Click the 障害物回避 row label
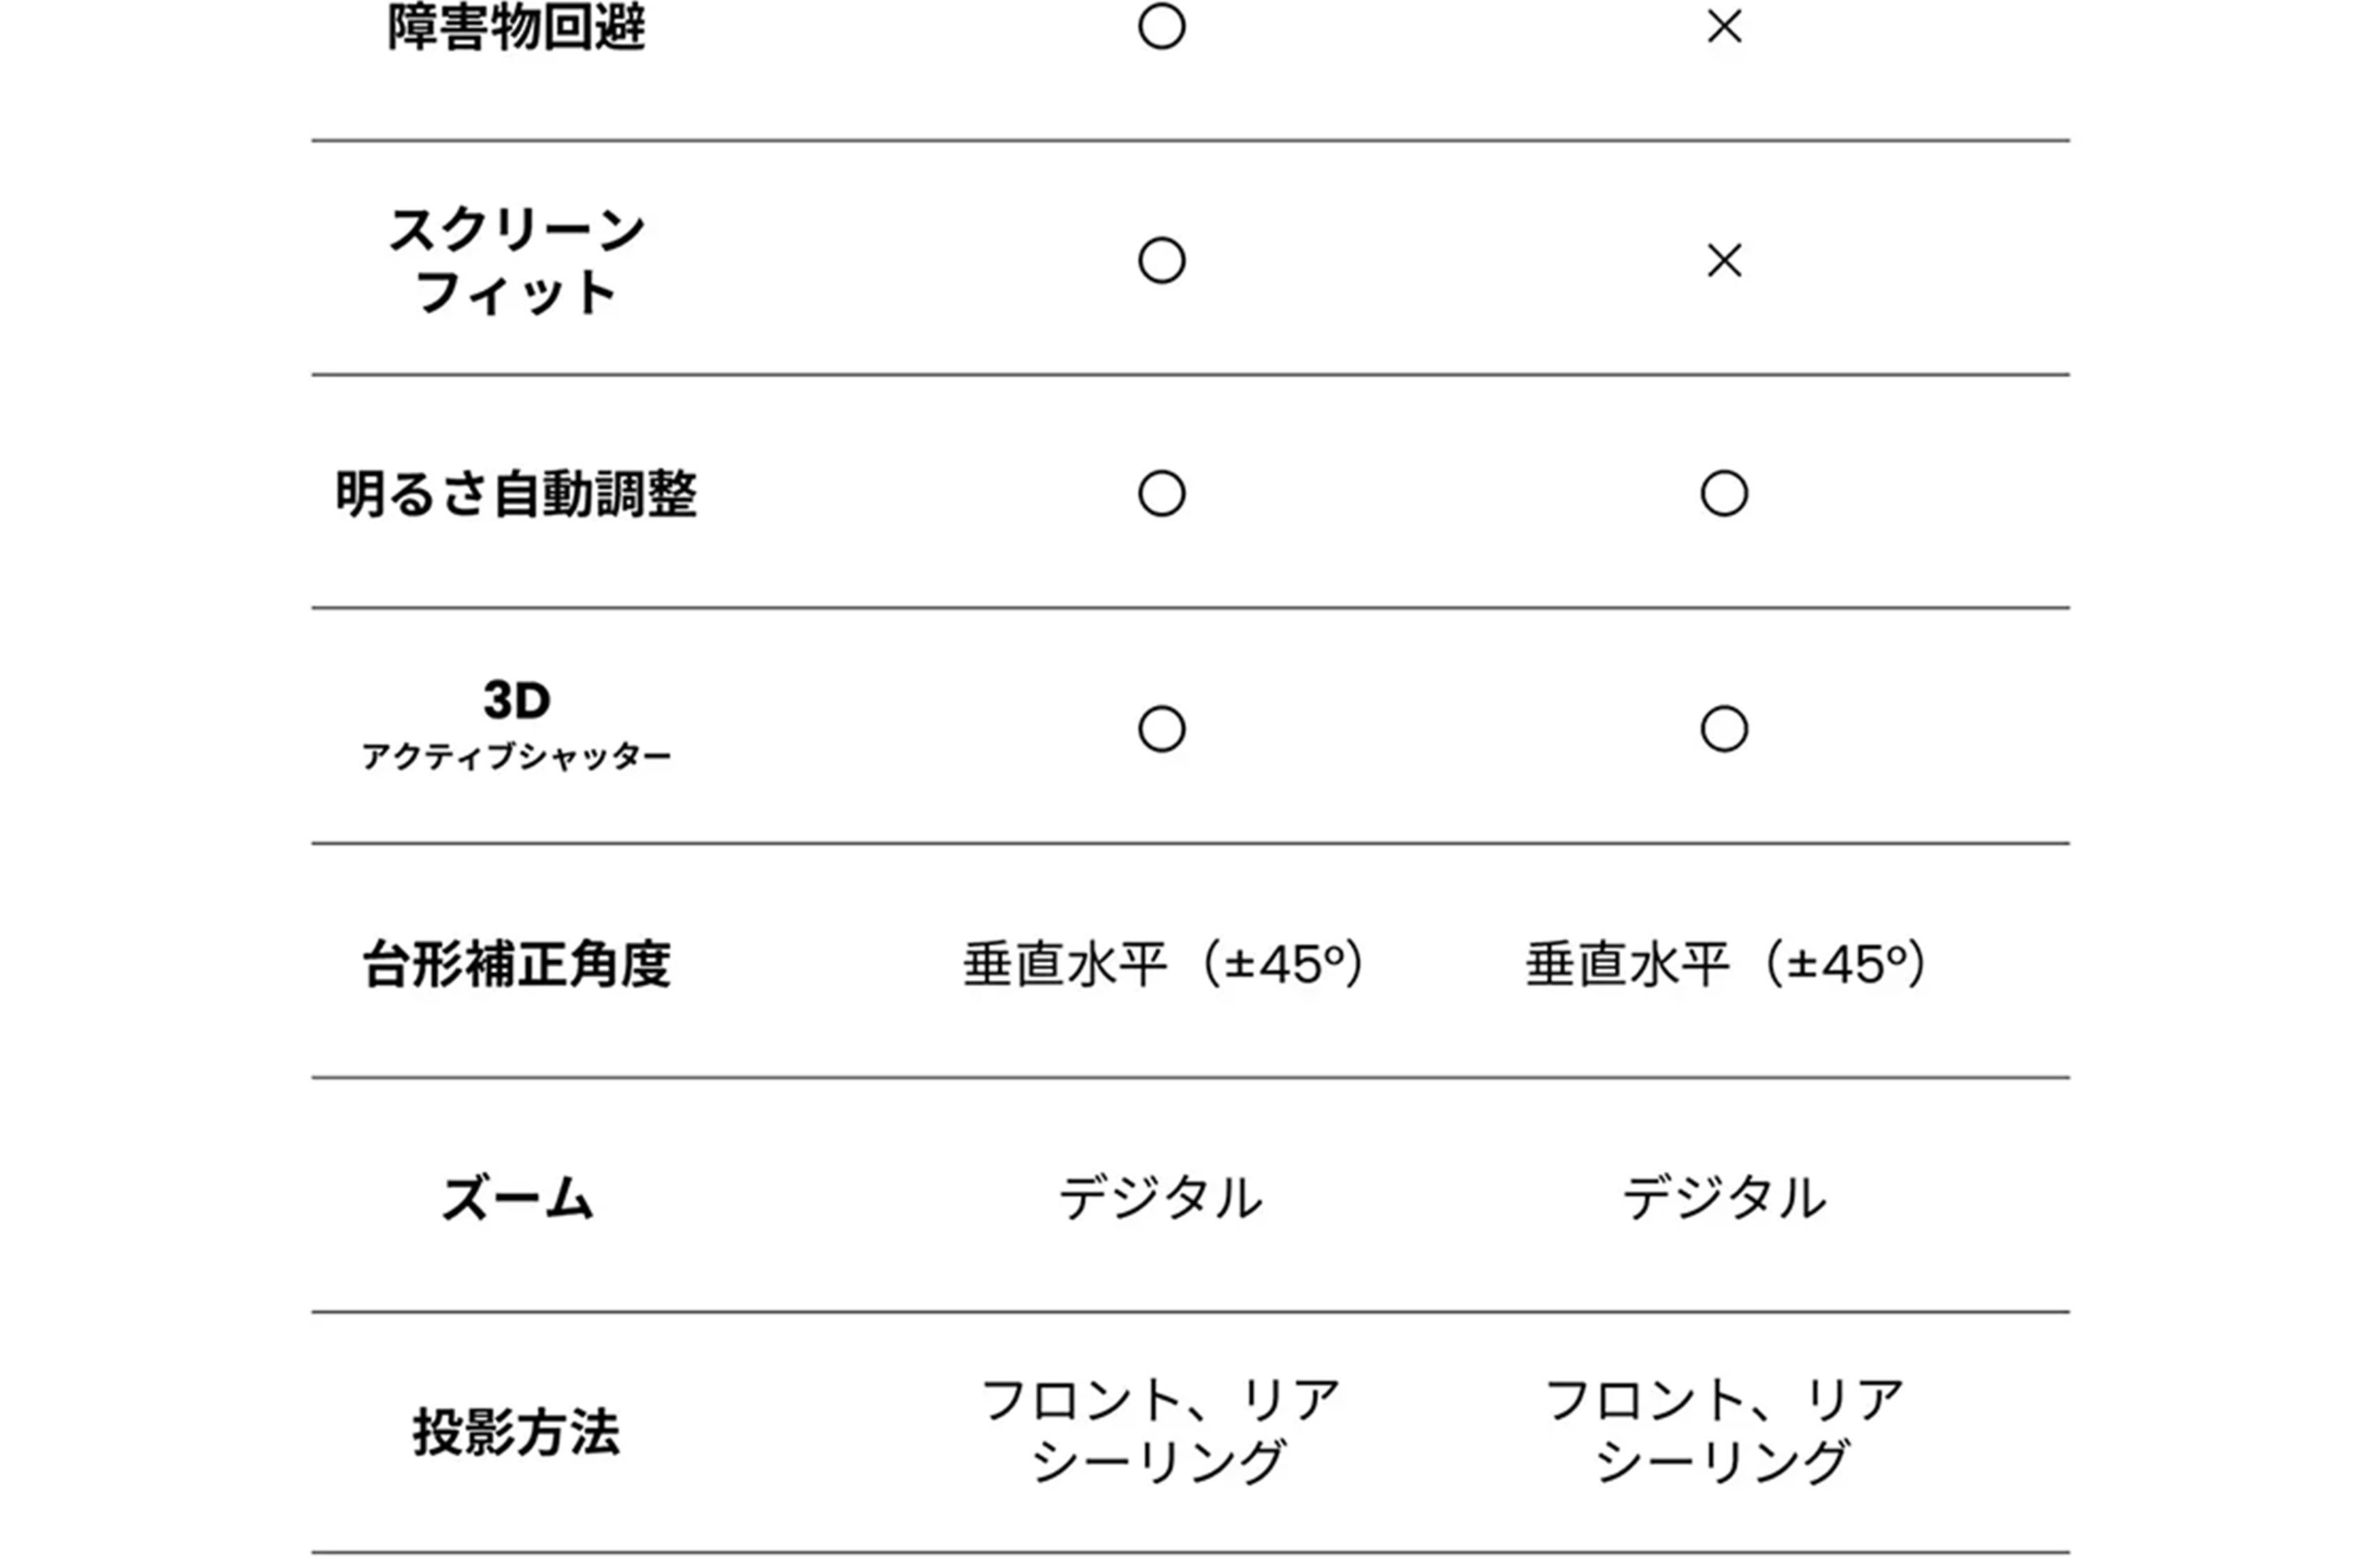2380x1557 pixels. tap(516, 28)
